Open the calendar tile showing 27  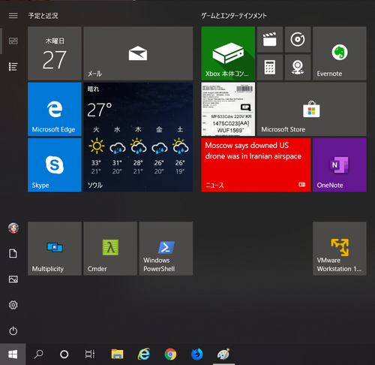(x=55, y=53)
